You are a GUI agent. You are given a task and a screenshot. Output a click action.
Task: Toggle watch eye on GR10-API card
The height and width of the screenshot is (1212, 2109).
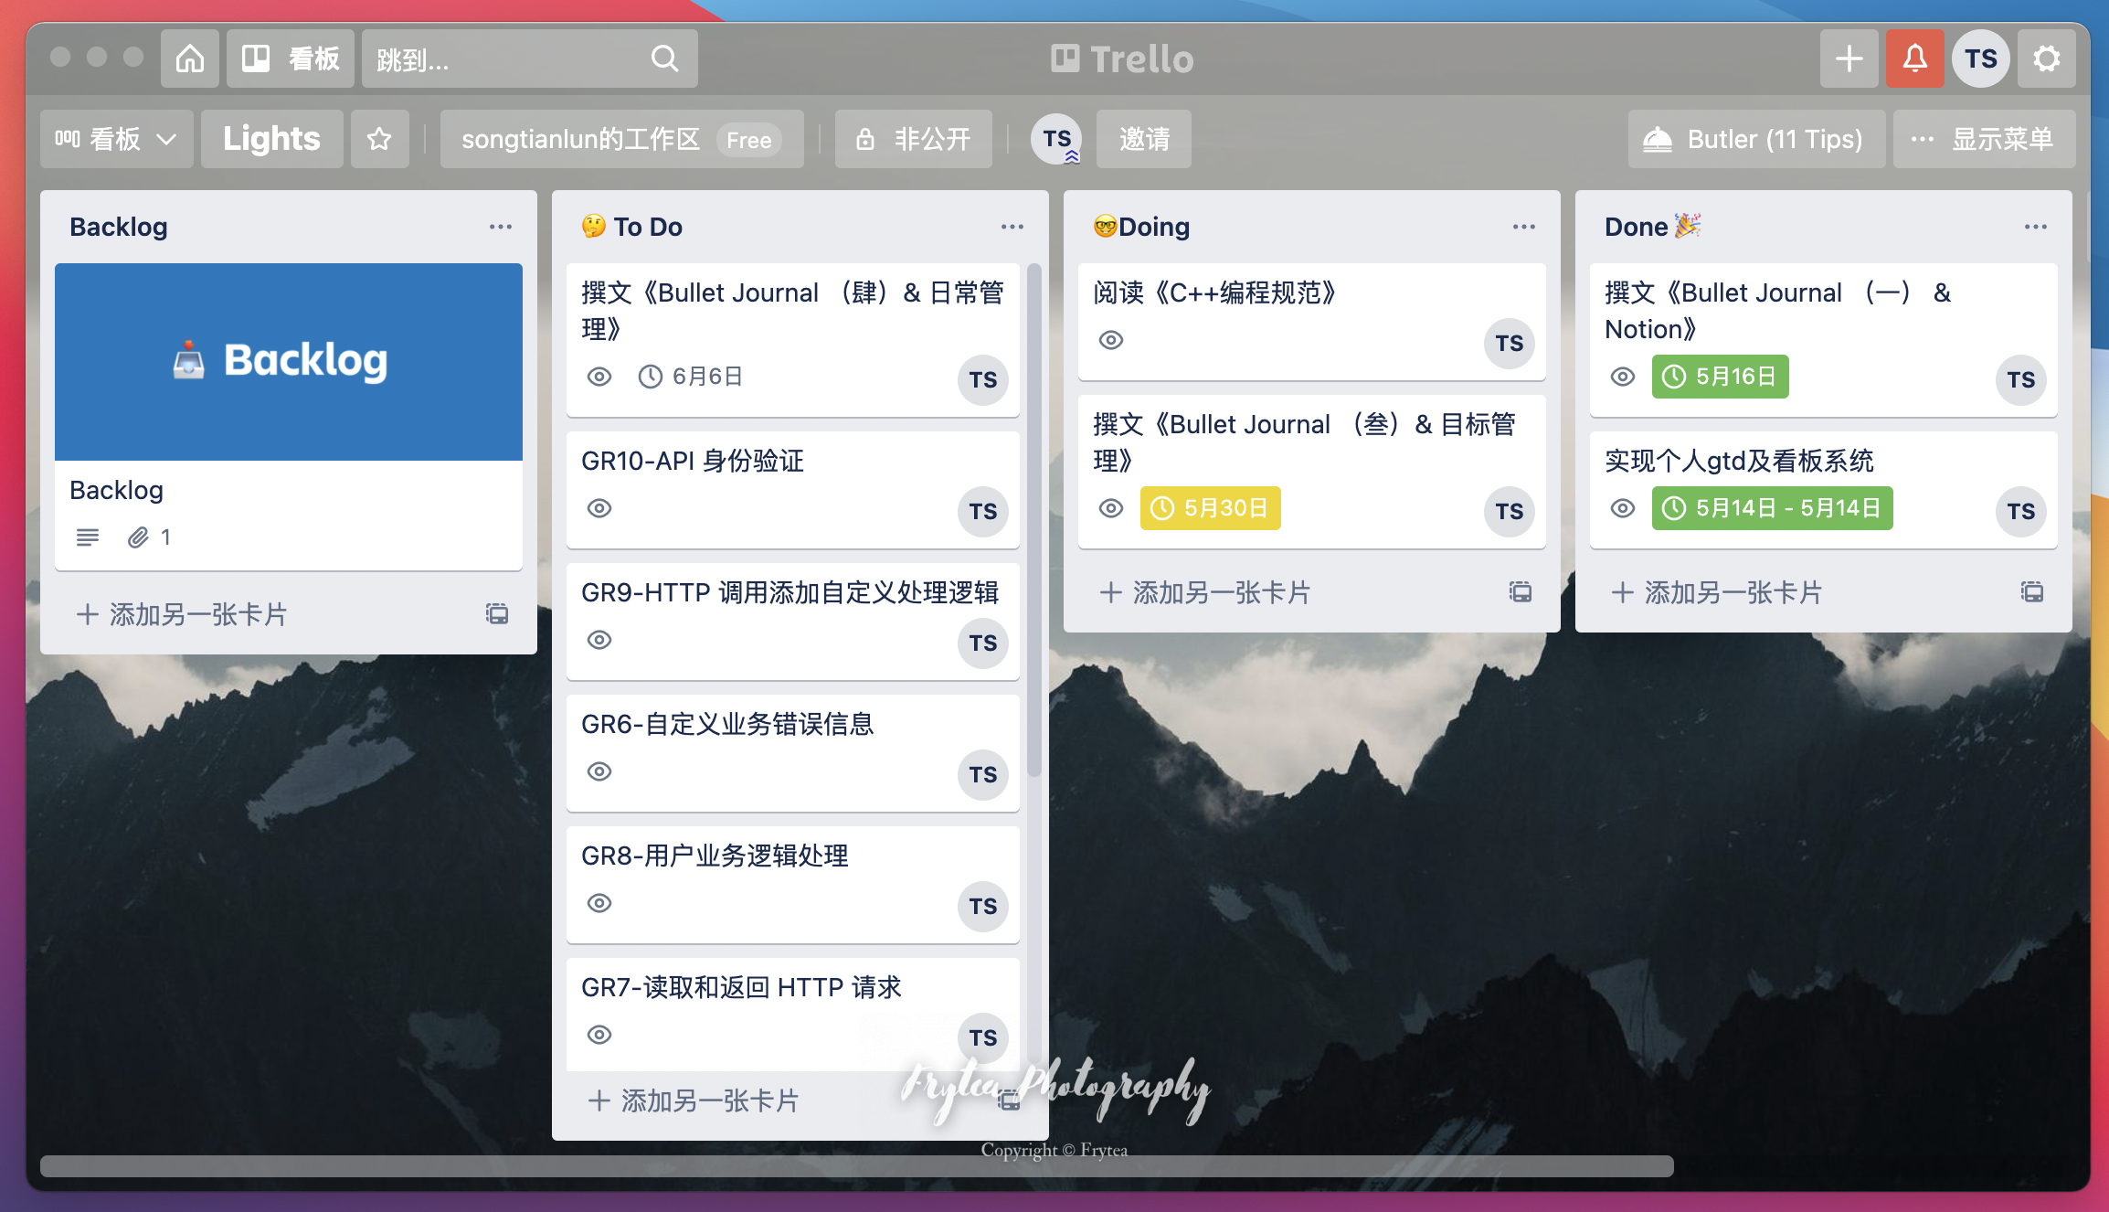[599, 508]
